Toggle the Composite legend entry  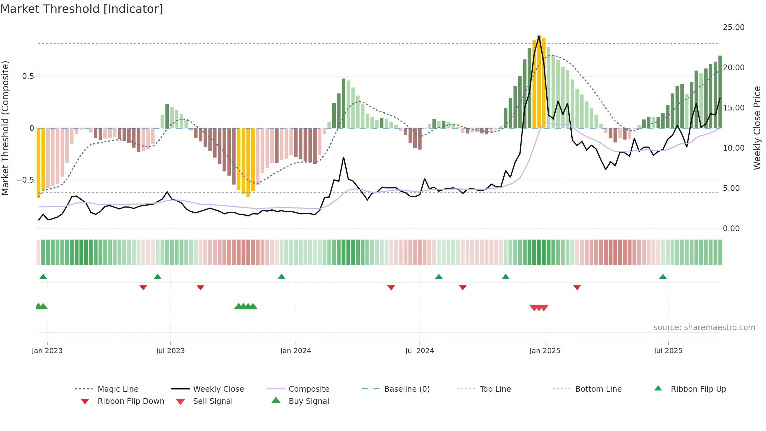point(298,389)
